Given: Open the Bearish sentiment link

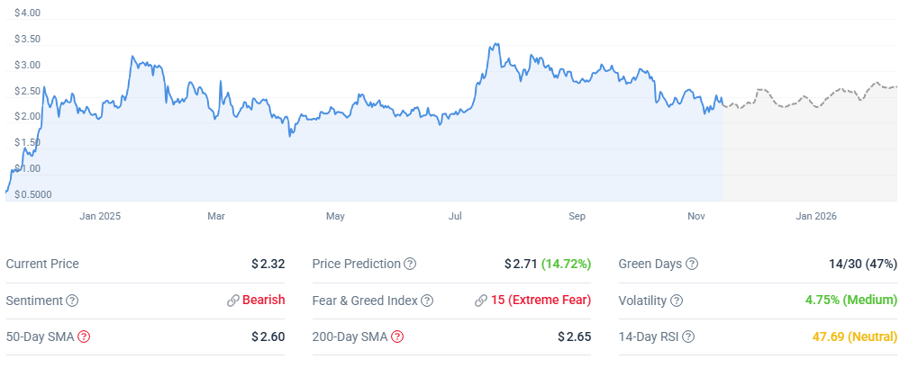Looking at the screenshot, I should [x=263, y=301].
